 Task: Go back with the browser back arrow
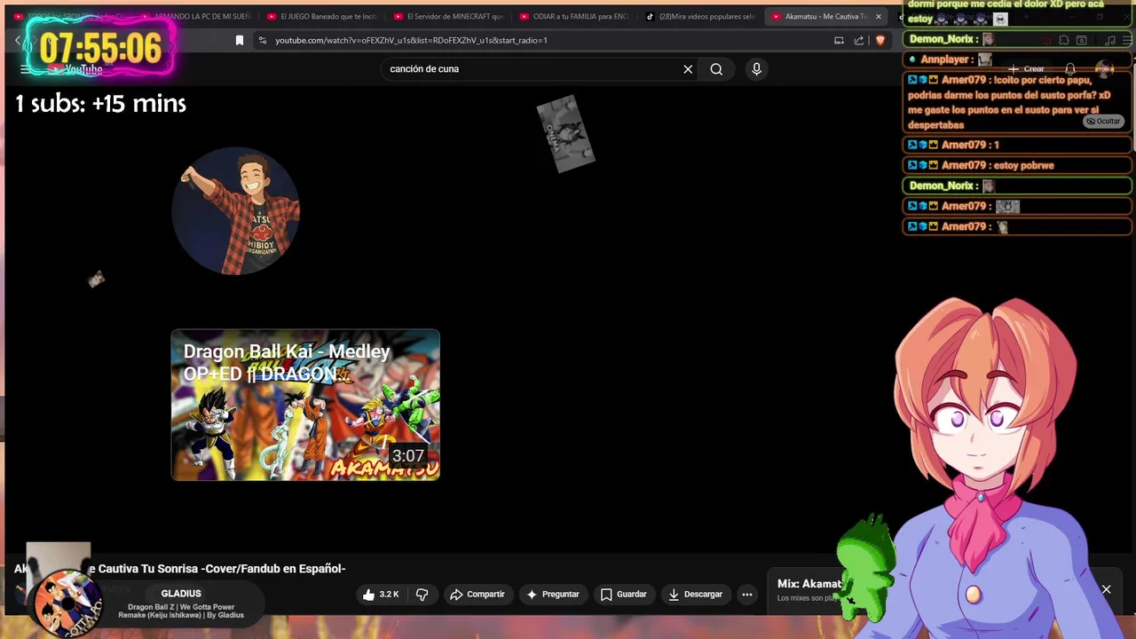pos(18,40)
